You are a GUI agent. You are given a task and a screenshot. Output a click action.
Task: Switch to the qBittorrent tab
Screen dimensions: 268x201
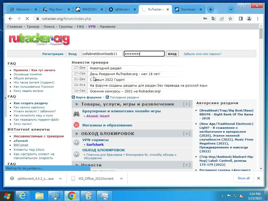(x=122, y=9)
